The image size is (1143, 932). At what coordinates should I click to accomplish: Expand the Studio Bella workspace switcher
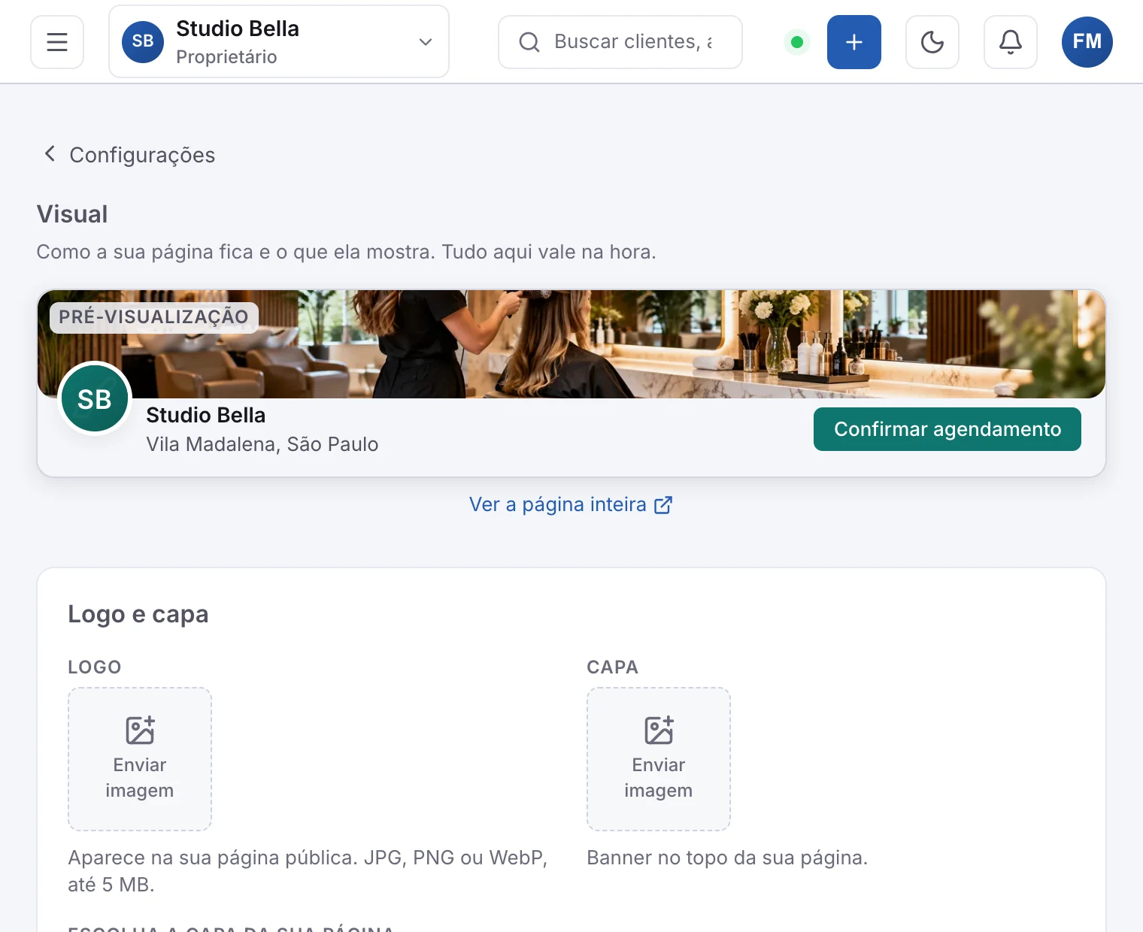pos(279,42)
